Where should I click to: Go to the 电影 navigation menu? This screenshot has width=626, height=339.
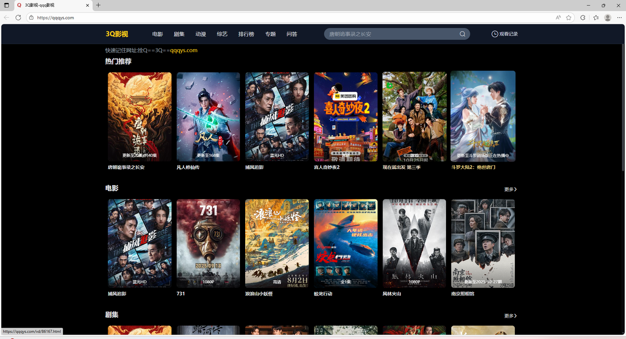[x=157, y=34]
